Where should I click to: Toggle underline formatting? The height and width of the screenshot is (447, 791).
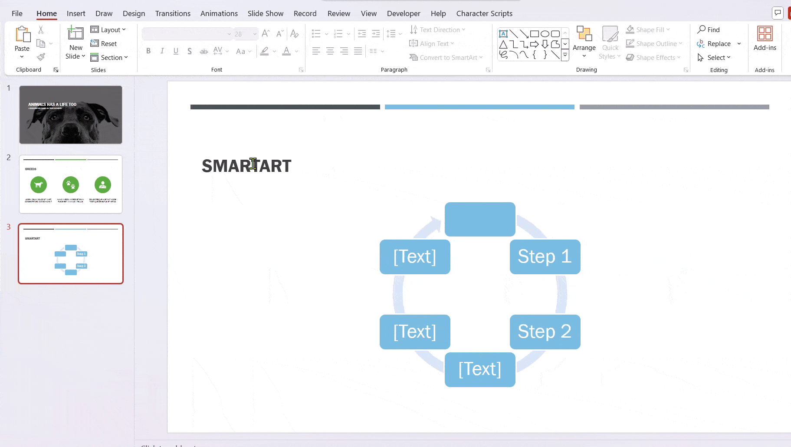(x=175, y=51)
